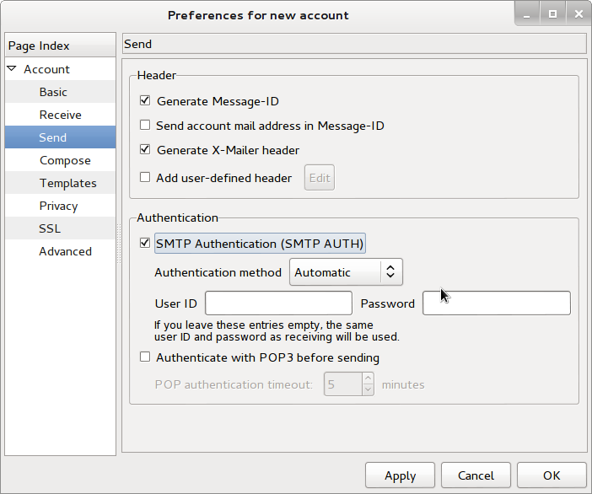This screenshot has height=494, width=592.
Task: Click the Cancel button
Action: (x=476, y=475)
